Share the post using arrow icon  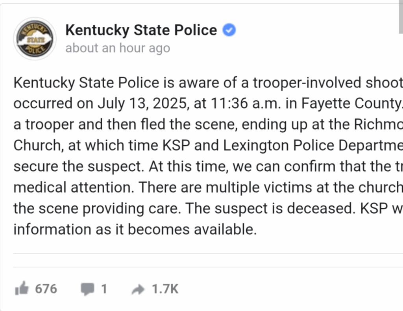click(138, 290)
